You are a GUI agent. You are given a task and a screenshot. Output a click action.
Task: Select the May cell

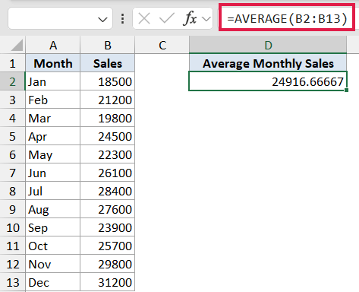tap(53, 154)
